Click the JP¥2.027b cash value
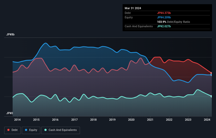Viewport: 216px width, 138px height. (164, 26)
